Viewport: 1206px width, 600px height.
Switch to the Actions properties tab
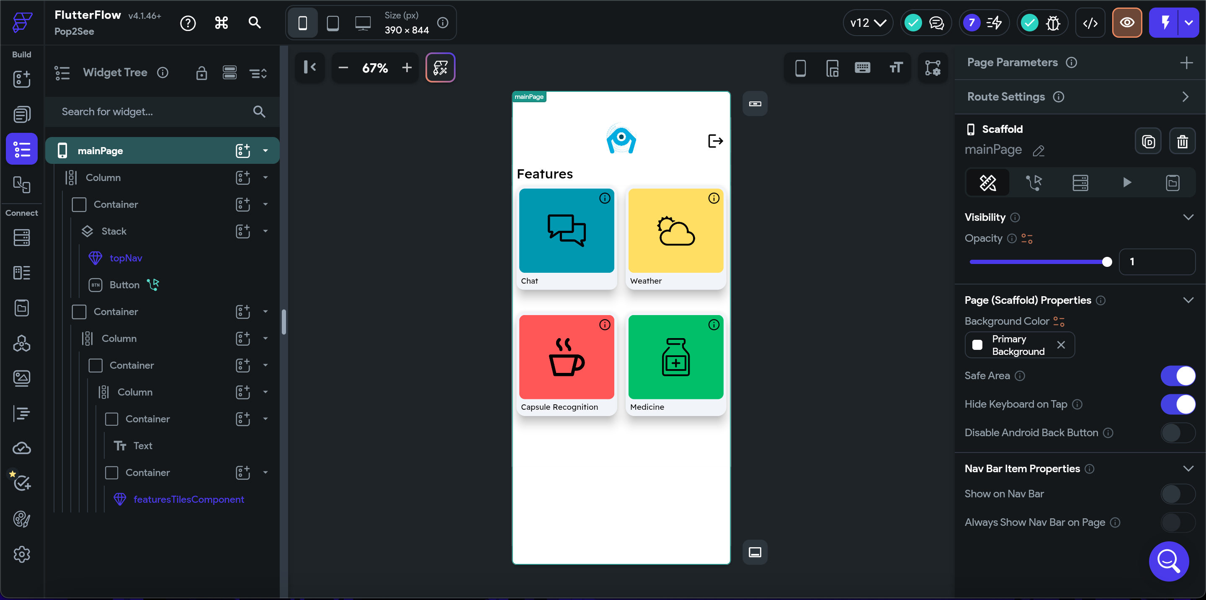click(x=1034, y=183)
